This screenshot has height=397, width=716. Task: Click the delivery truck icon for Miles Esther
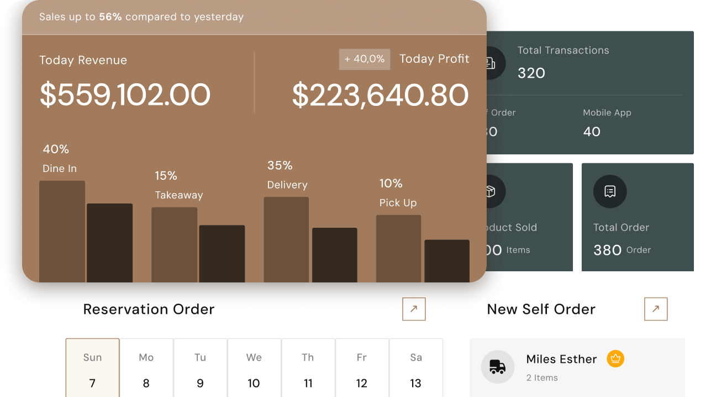[x=498, y=367]
